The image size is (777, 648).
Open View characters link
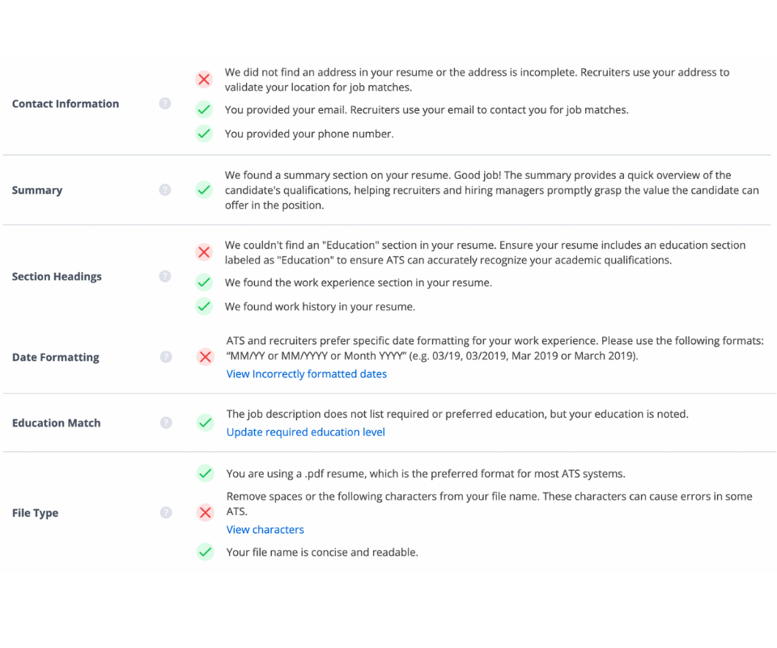pos(265,530)
